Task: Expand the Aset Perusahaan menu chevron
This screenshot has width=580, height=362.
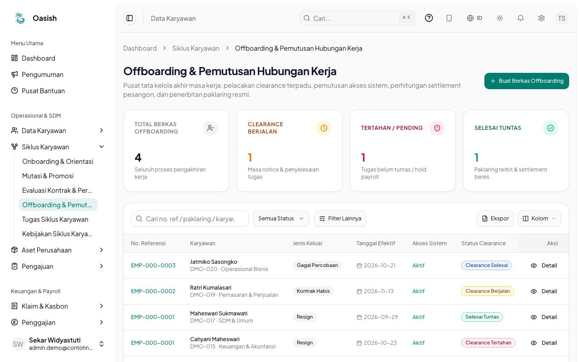Action: click(x=101, y=250)
